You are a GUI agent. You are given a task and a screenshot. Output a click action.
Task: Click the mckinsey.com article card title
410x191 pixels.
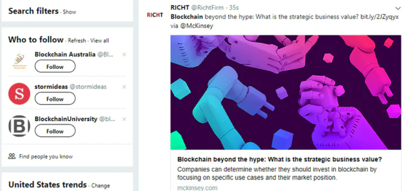tap(280, 159)
